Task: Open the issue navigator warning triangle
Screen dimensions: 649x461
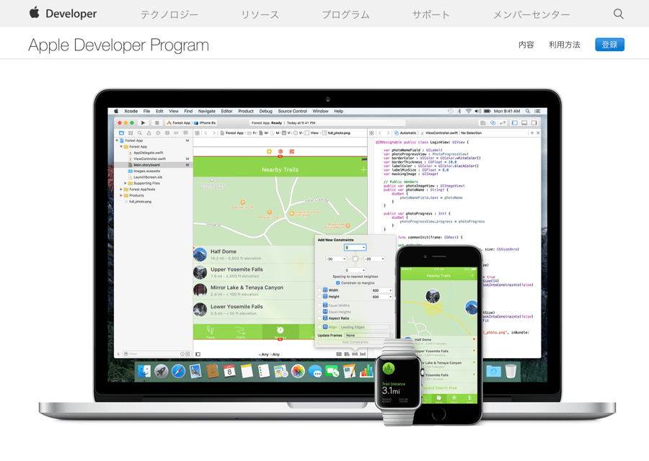Action: (149, 133)
